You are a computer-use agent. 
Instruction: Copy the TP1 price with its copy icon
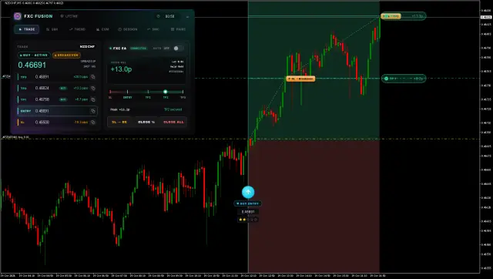93,99
